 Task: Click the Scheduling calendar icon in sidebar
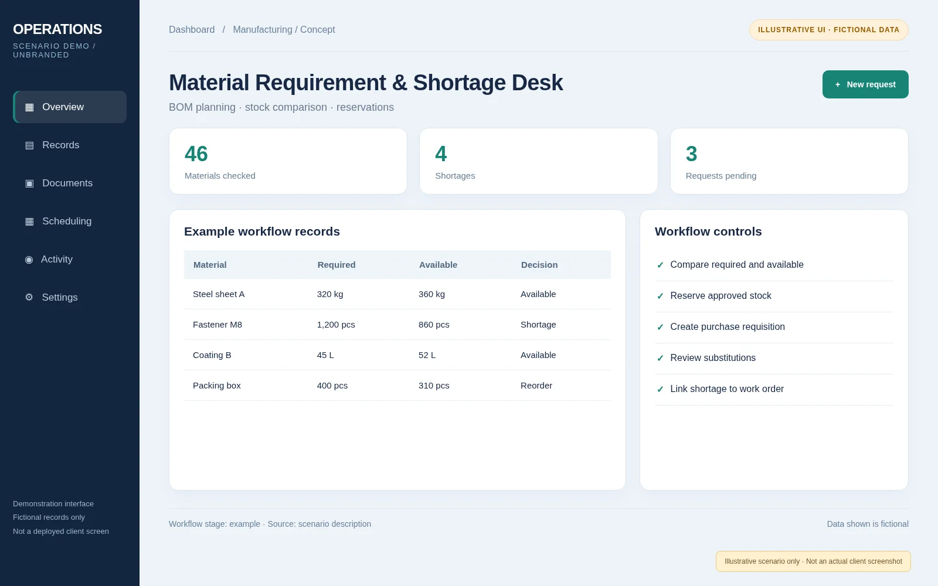29,222
